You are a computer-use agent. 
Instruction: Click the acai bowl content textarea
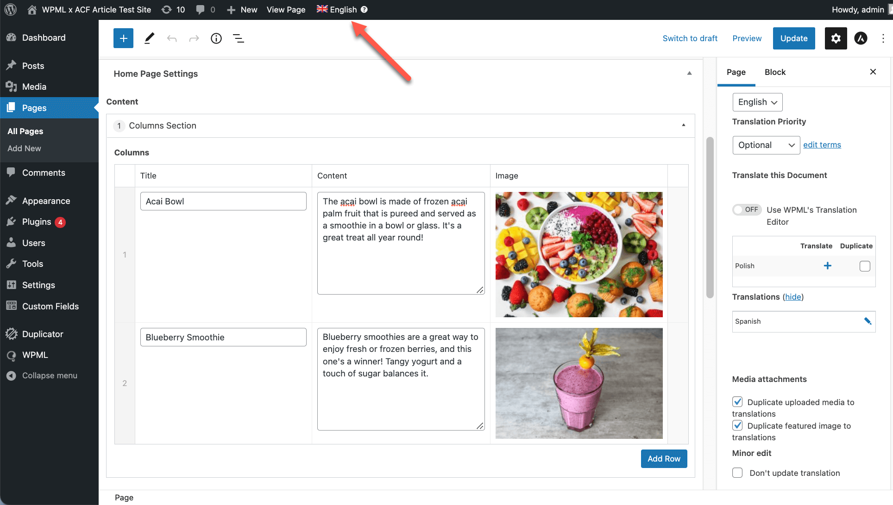click(x=401, y=243)
